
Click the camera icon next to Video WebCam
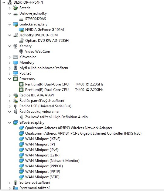coord(21,52)
